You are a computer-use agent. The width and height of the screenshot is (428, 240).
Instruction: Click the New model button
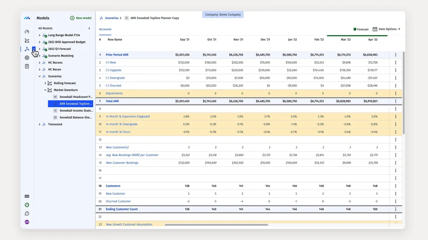81,18
